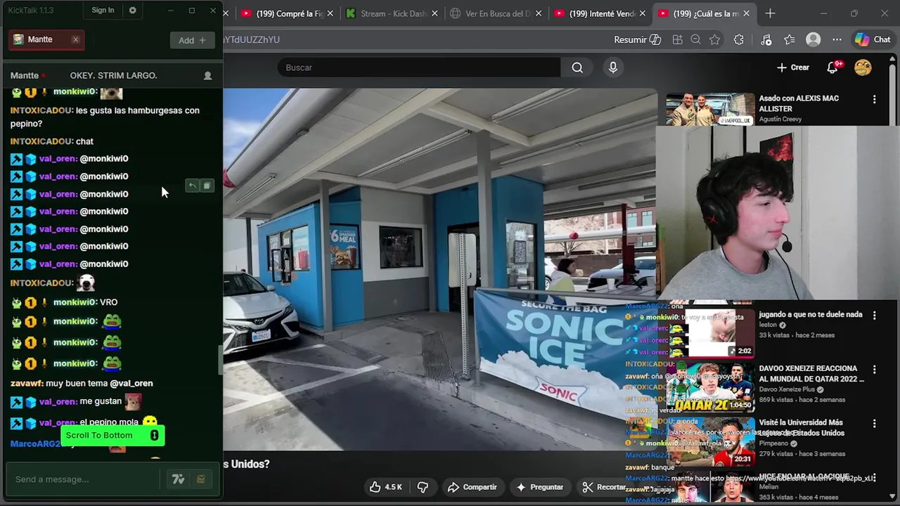Viewport: 900px width, 506px height.
Task: Open the browser apps grid icon
Action: pyautogui.click(x=677, y=40)
